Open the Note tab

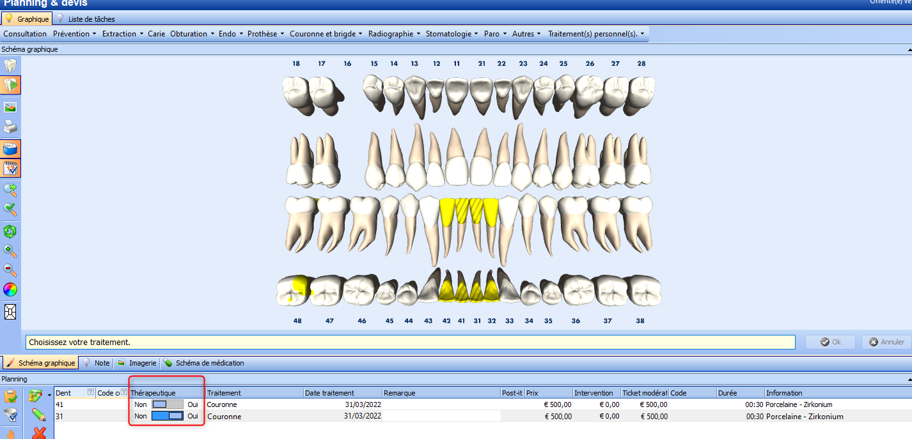(96, 363)
